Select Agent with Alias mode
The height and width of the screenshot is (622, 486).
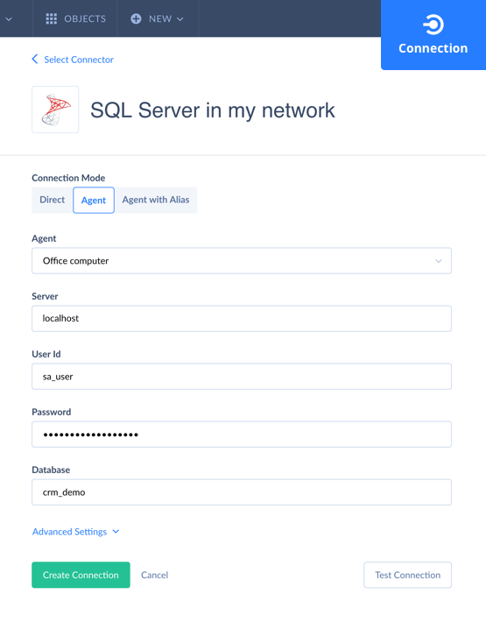(156, 200)
